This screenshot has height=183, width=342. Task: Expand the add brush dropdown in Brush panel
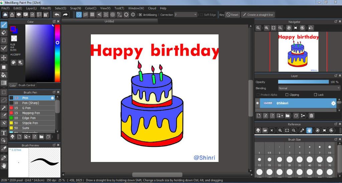point(27,137)
